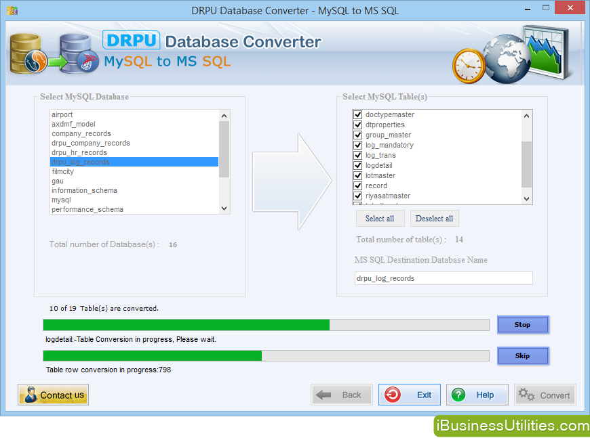590x440 pixels.
Task: Close the DRPU Database Converter window
Action: point(570,7)
